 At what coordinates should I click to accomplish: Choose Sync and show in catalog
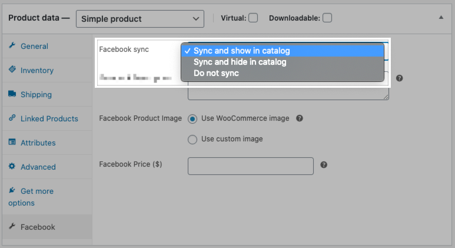point(283,51)
